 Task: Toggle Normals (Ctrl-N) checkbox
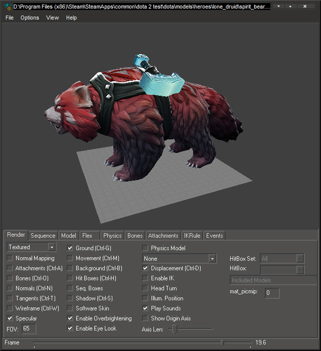tap(10, 288)
